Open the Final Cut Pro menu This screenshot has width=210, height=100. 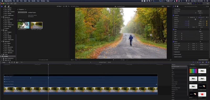[8, 1]
